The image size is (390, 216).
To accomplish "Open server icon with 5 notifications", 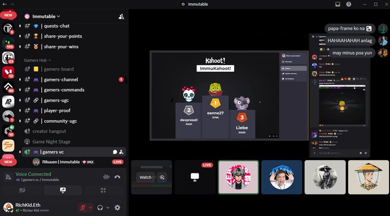I will 8,28.
